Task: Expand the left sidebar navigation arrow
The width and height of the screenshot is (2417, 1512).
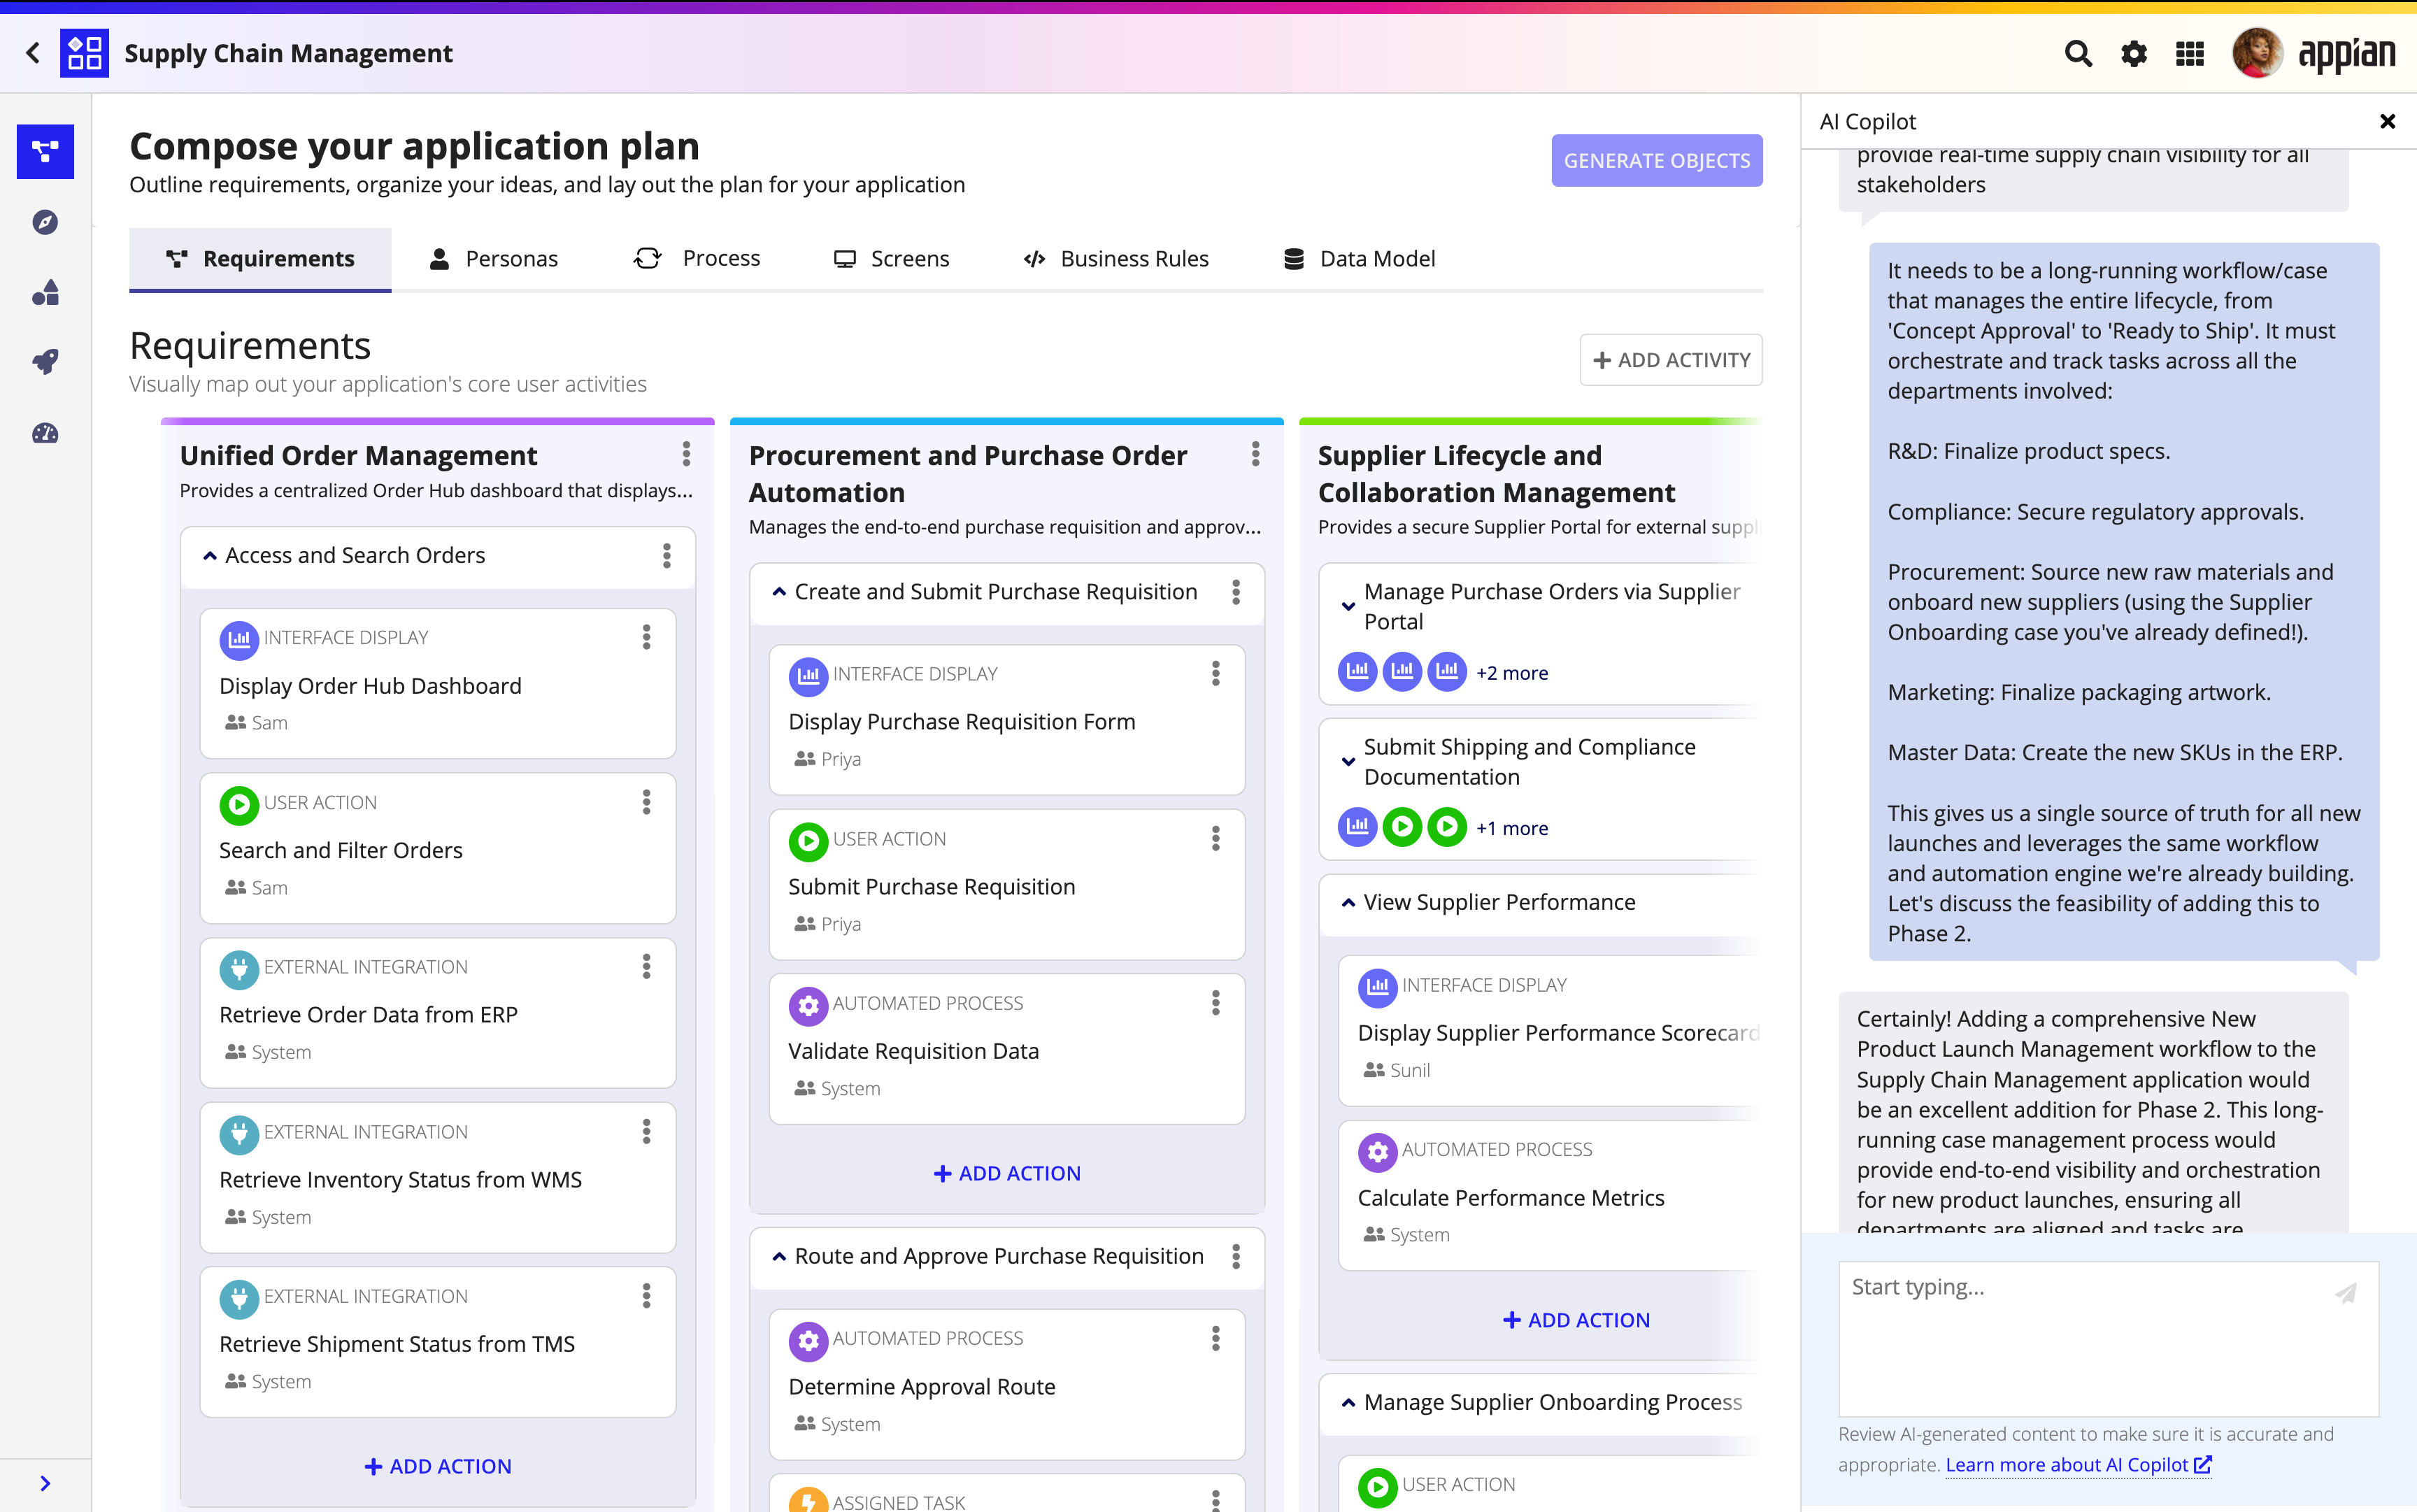Action: click(x=45, y=1483)
